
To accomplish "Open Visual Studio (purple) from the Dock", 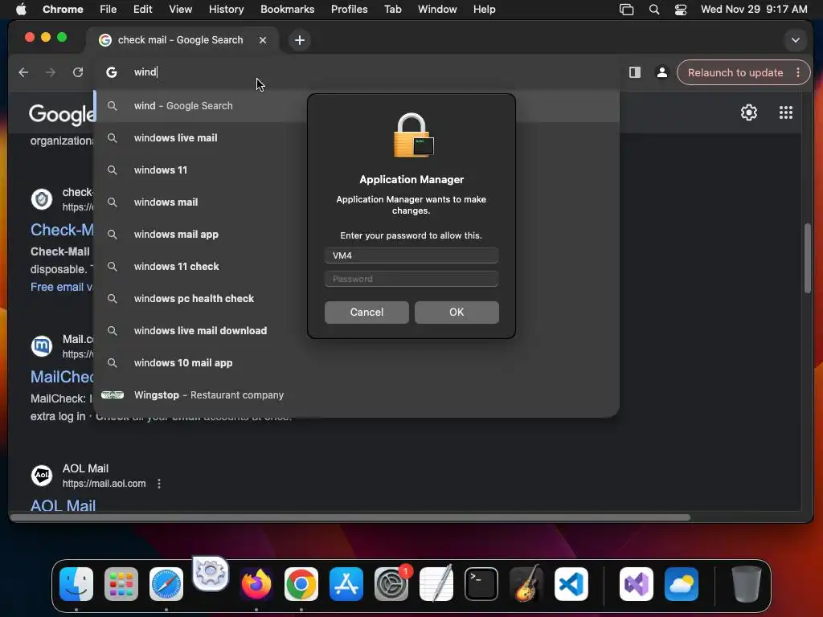I will [x=637, y=584].
